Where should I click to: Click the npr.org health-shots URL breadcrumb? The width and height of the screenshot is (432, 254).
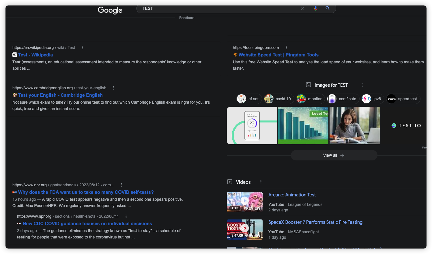[x=68, y=216]
